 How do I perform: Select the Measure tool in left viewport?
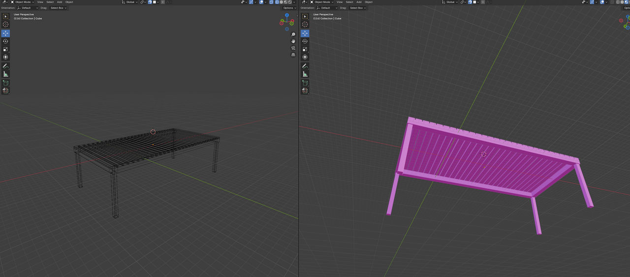(5, 74)
